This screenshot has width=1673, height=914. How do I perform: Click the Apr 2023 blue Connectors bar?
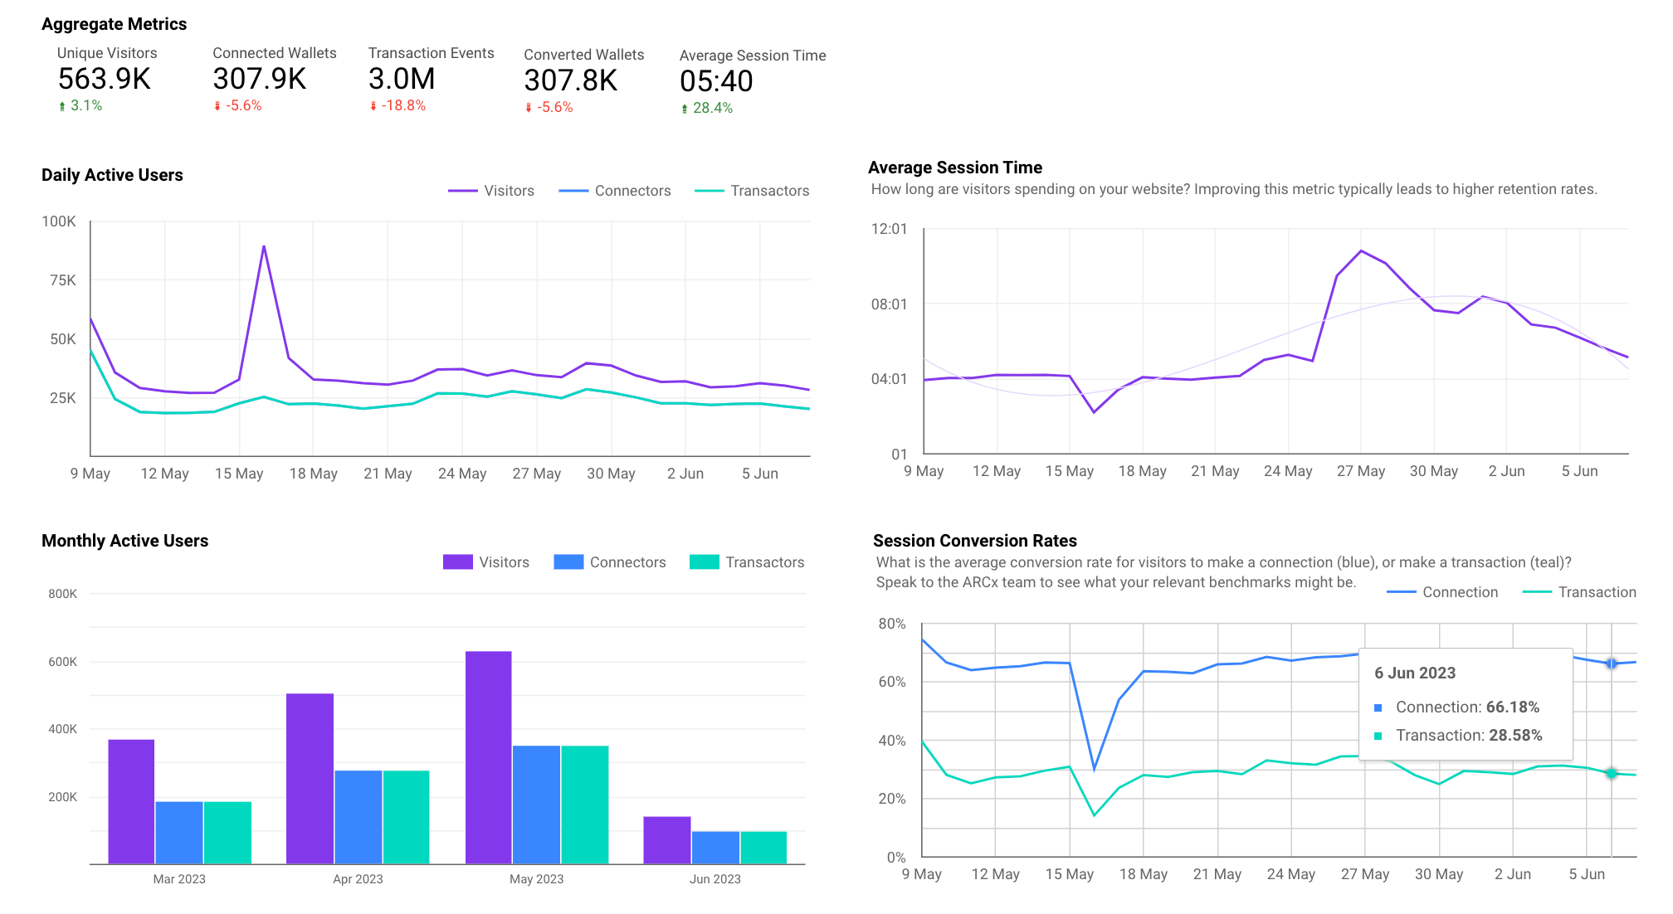tap(358, 817)
